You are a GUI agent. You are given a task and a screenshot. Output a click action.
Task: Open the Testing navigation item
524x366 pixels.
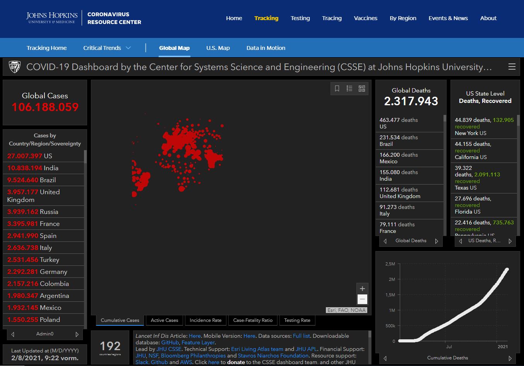(x=300, y=18)
